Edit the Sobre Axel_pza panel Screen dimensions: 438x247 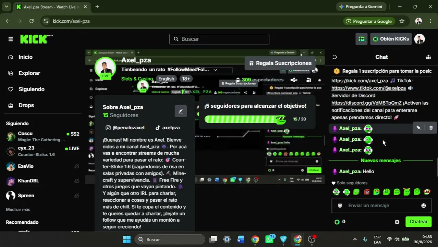click(181, 111)
